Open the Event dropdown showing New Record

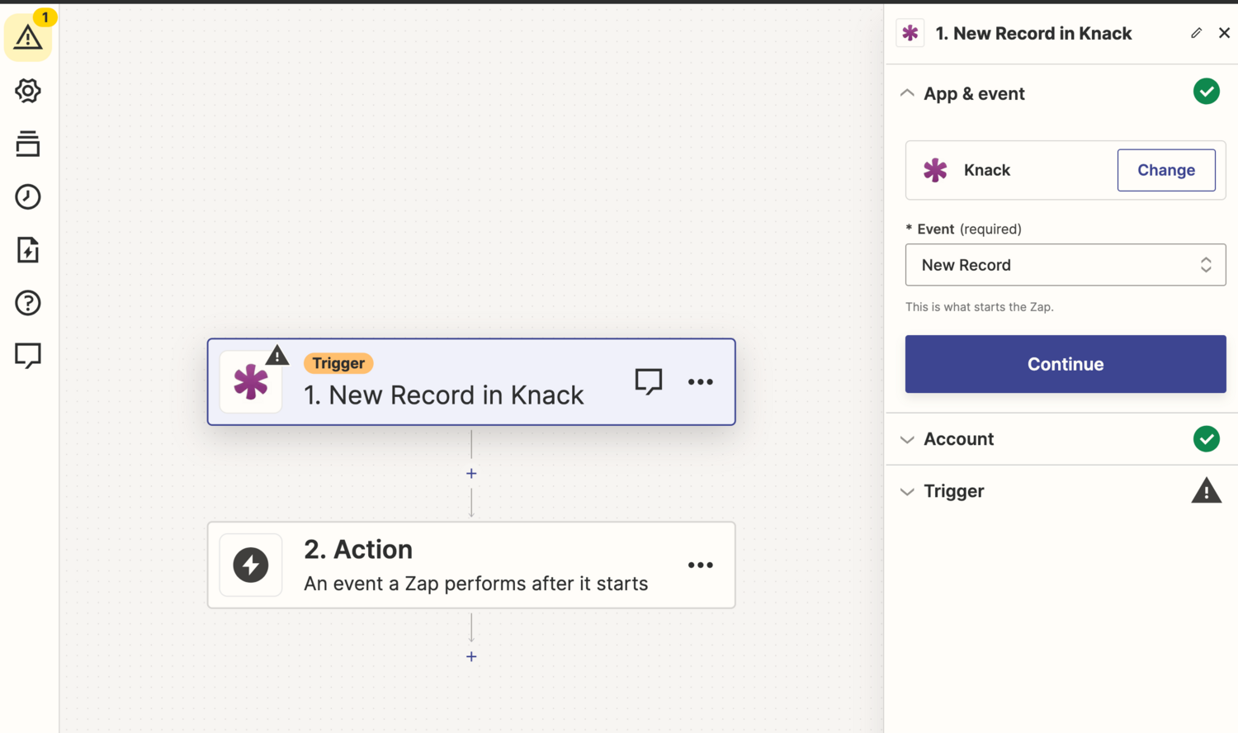tap(1065, 265)
